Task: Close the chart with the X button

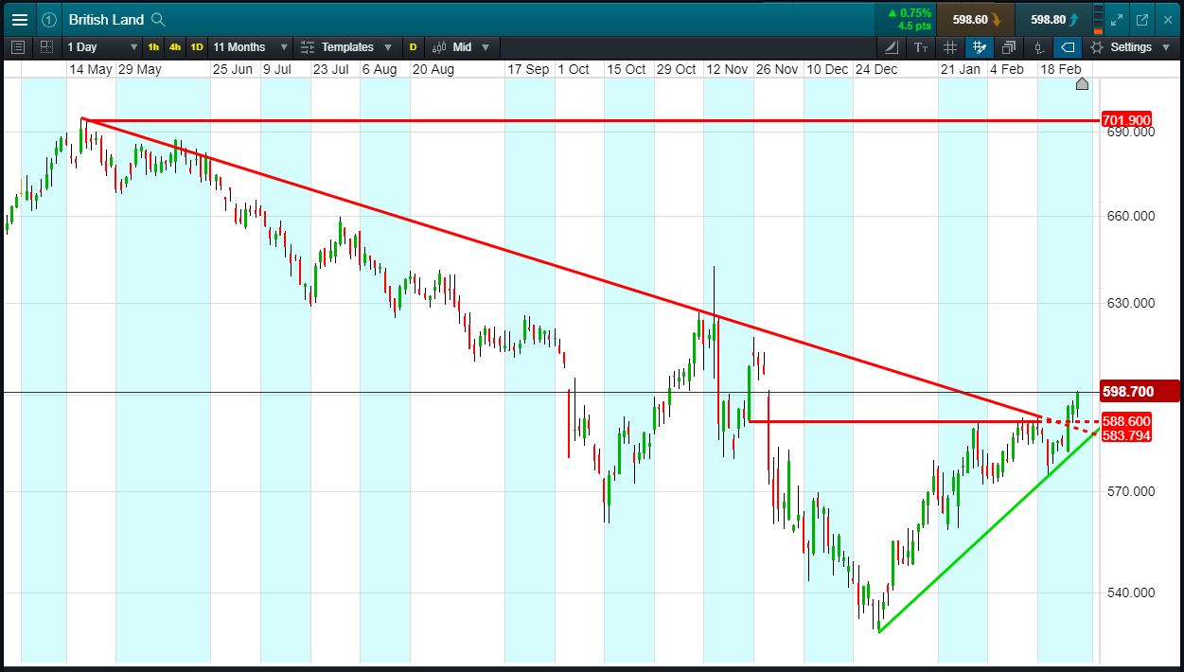Action: [1166, 19]
